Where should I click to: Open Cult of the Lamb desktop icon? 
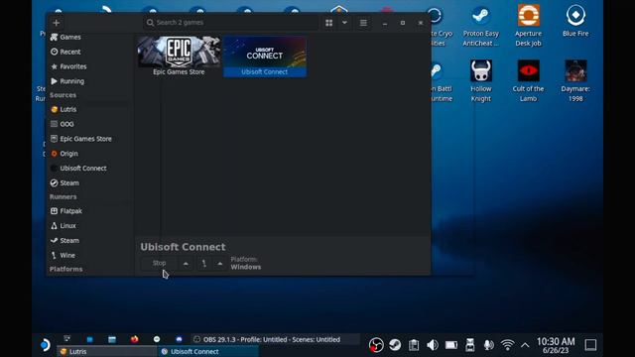pos(528,80)
